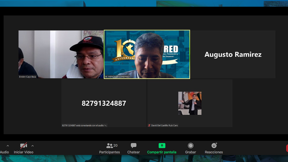Click the participant count 20

pos(116,145)
